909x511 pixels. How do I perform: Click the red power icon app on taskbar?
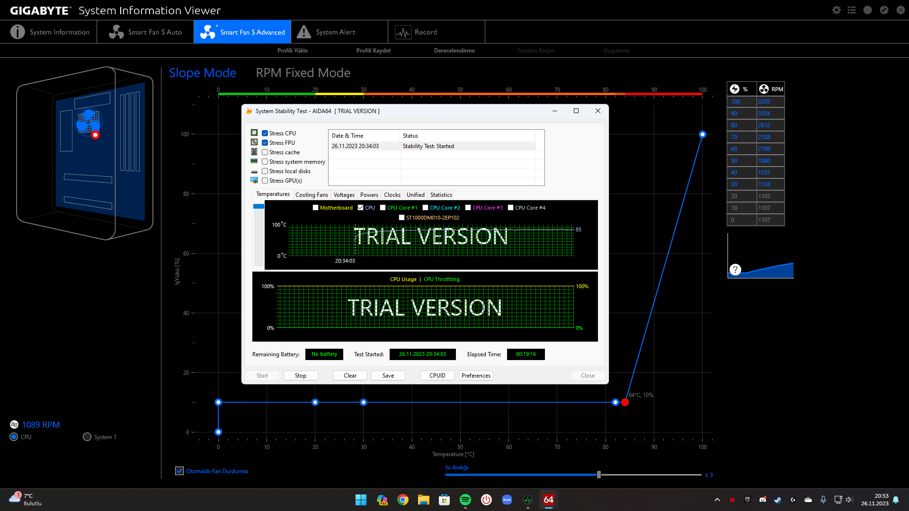[x=486, y=500]
